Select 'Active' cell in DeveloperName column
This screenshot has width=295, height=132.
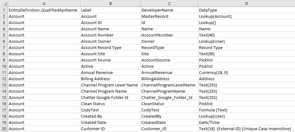pyautogui.click(x=169, y=66)
